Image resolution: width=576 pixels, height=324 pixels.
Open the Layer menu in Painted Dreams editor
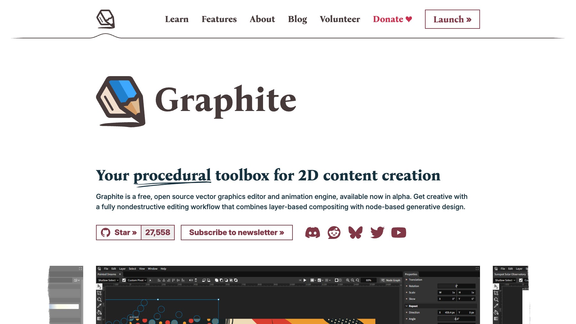point(122,269)
